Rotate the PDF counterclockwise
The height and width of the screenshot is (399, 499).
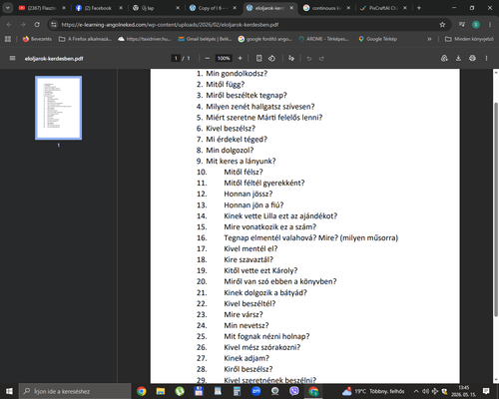pos(271,58)
